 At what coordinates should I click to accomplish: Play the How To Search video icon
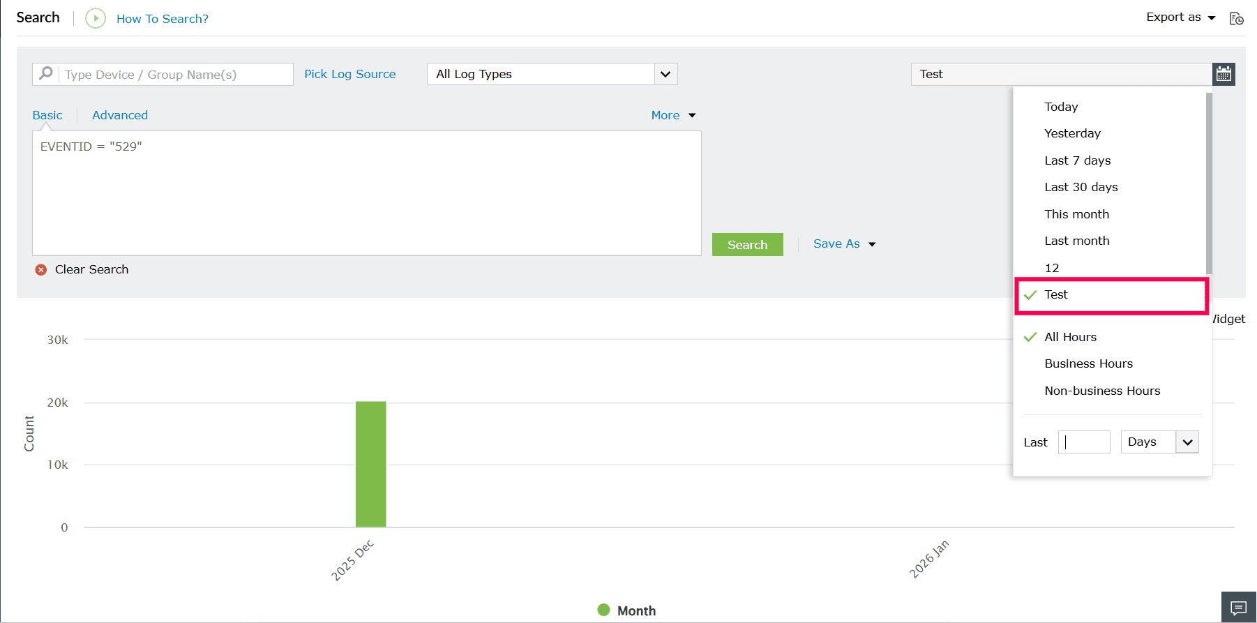click(96, 18)
